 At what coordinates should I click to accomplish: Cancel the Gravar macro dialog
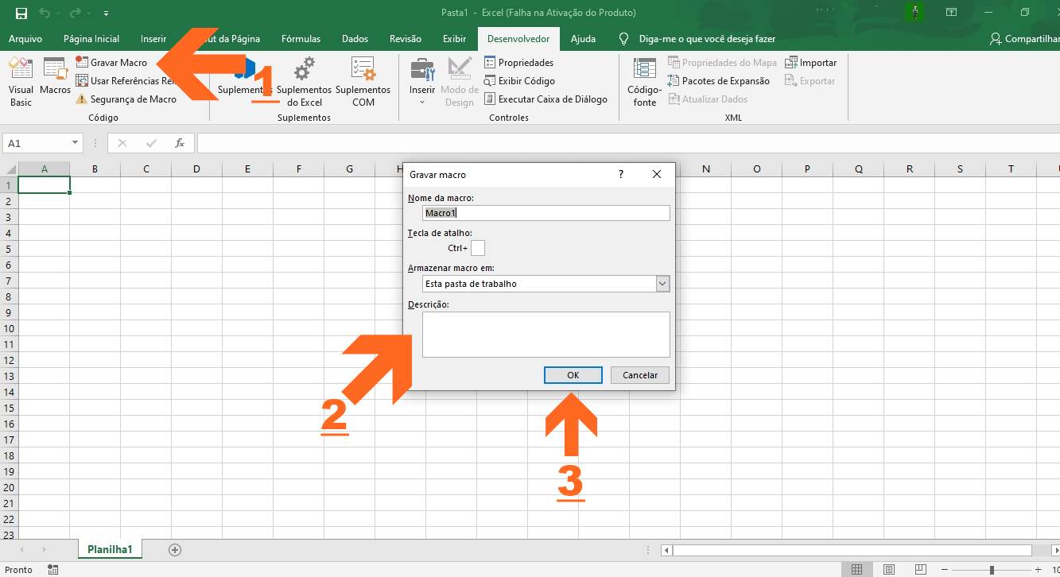(x=639, y=374)
